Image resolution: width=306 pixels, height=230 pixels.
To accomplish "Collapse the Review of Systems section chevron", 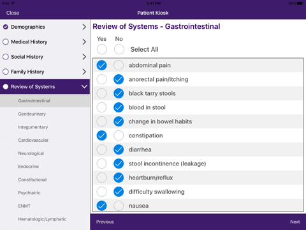I will pyautogui.click(x=84, y=87).
